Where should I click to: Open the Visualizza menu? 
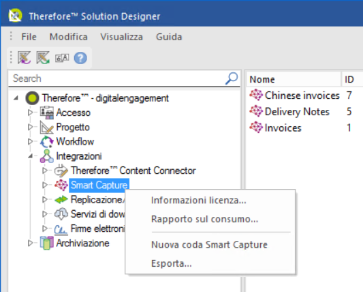coord(121,37)
